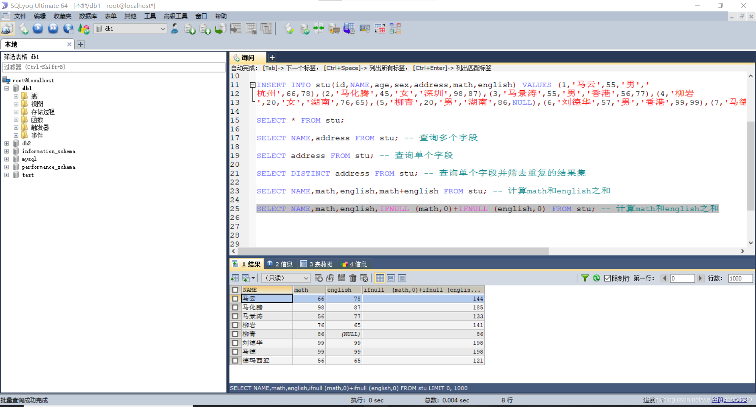Click the vertical scrollbar of query editor
This screenshot has width=756, height=407.
[x=750, y=165]
